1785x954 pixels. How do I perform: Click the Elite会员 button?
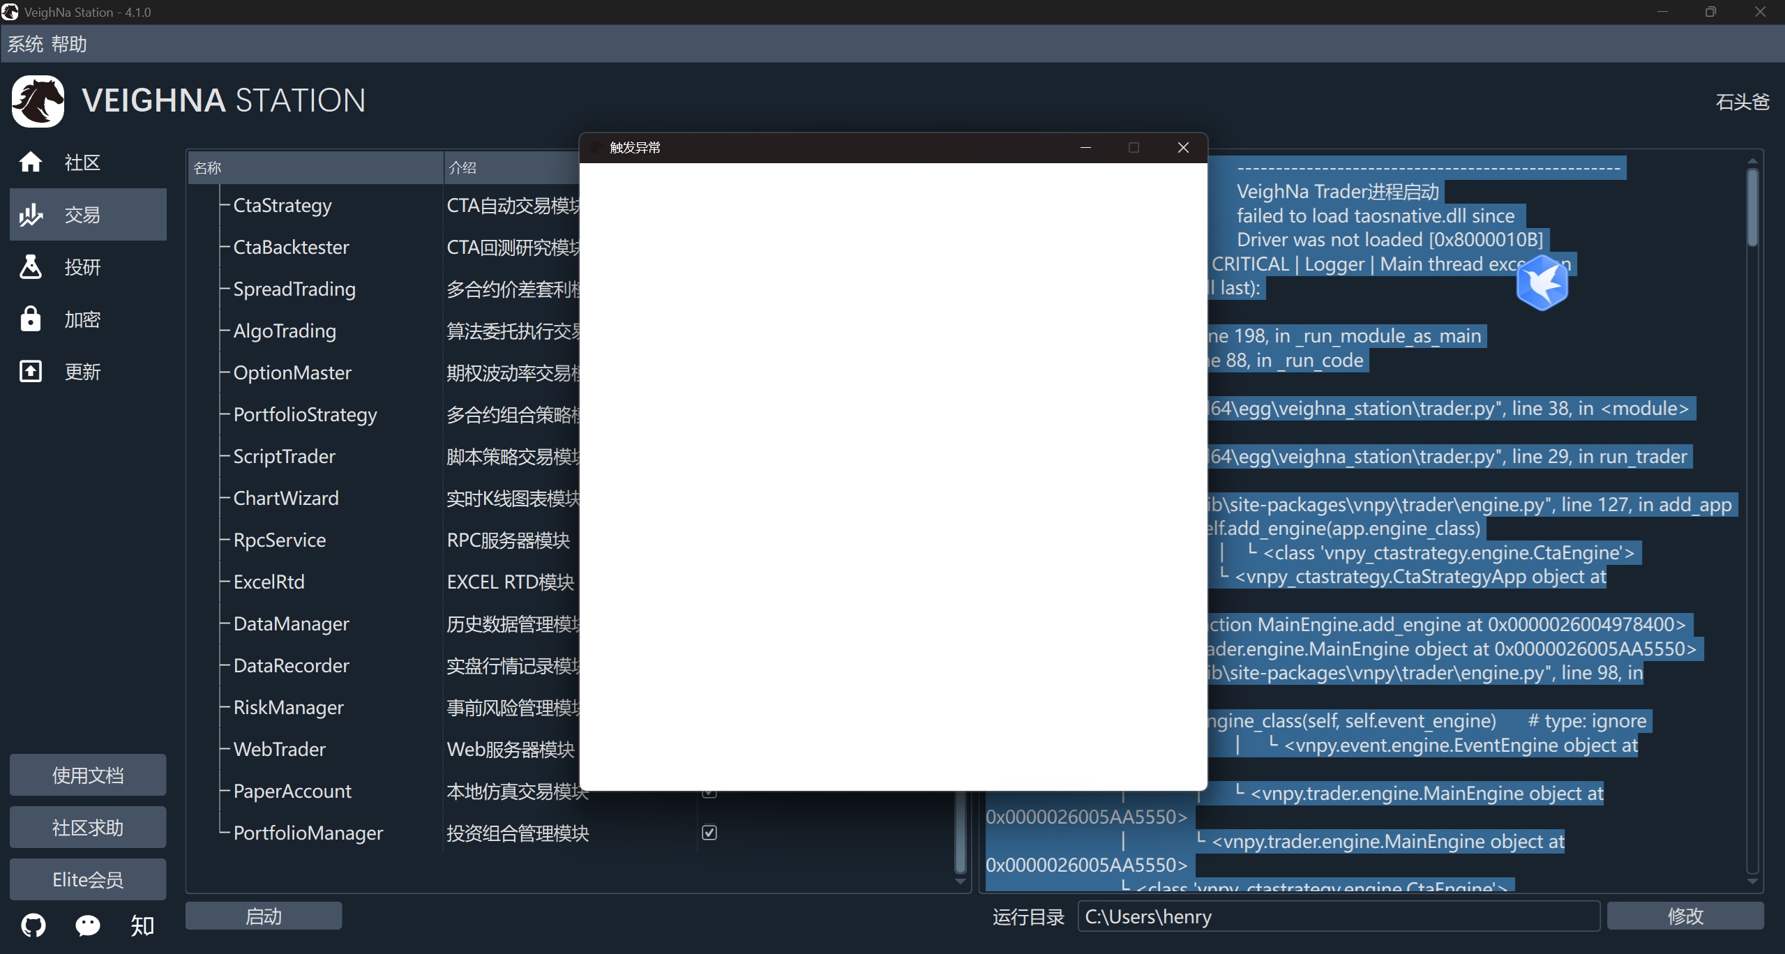coord(88,879)
